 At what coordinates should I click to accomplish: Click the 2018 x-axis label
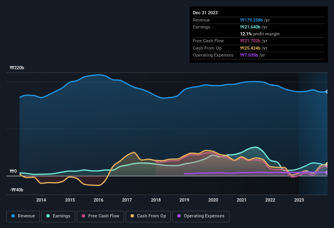point(156,200)
